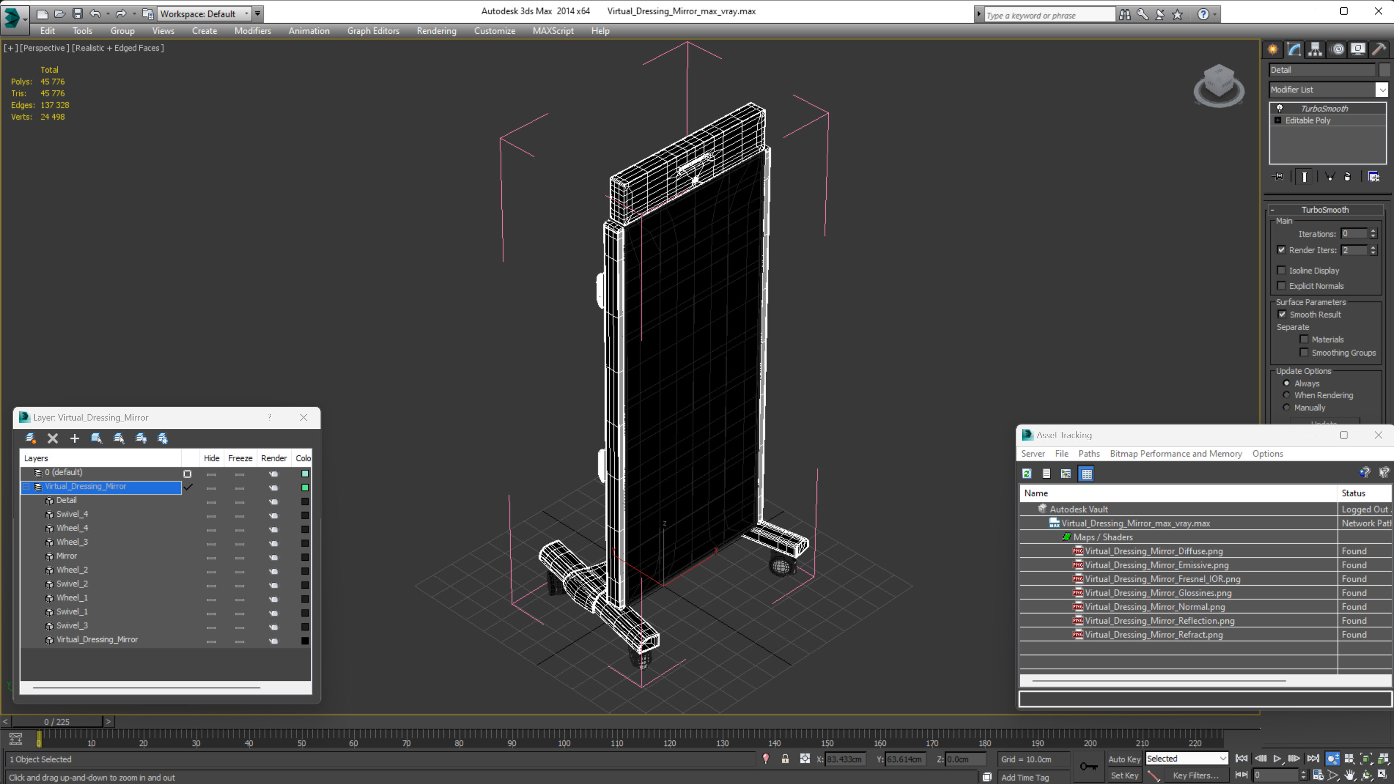Screen dimensions: 1394x784
Task: Open the Modifiers menu
Action: point(252,31)
